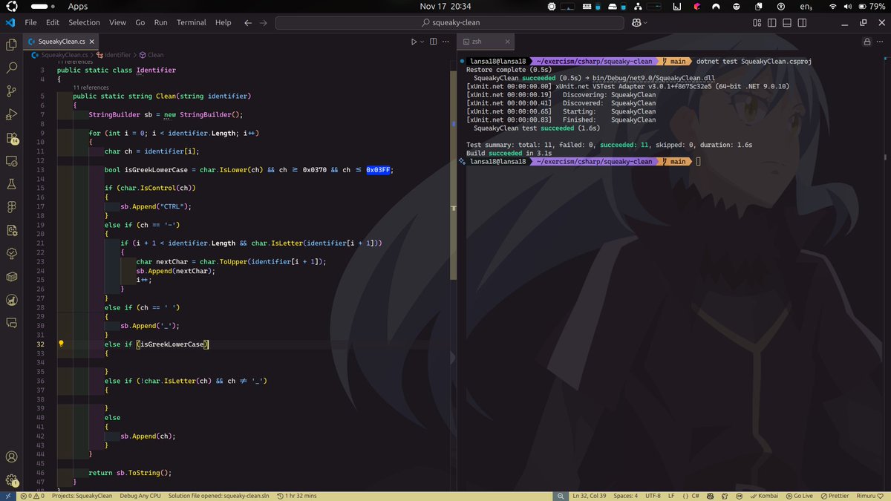This screenshot has width=891, height=501.
Task: Open the Extensions view showing 14 updates
Action: coord(10,138)
